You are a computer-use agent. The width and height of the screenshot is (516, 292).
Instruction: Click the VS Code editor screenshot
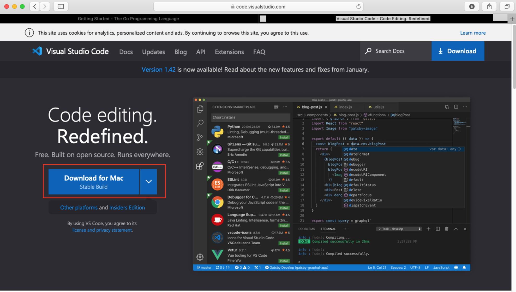tap(332, 184)
